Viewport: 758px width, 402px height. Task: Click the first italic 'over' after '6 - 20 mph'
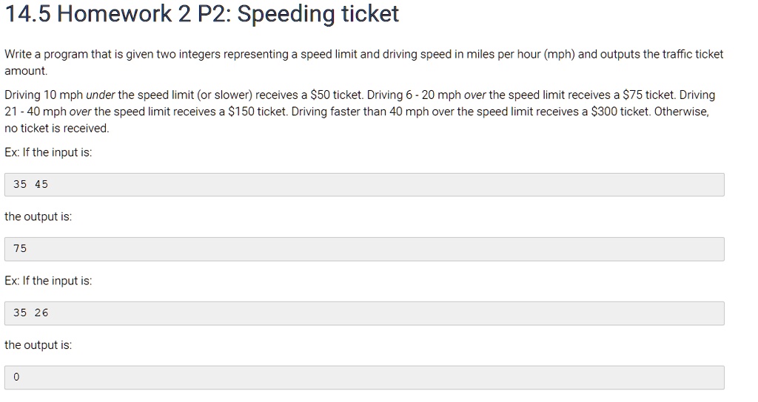pyautogui.click(x=474, y=95)
